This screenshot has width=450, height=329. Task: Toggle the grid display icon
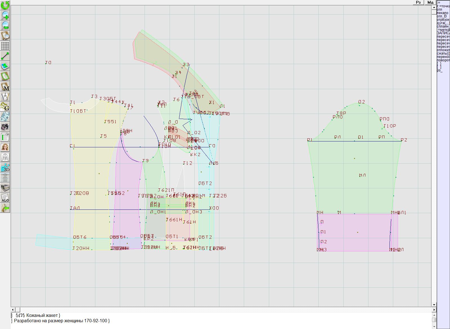pos(5,46)
